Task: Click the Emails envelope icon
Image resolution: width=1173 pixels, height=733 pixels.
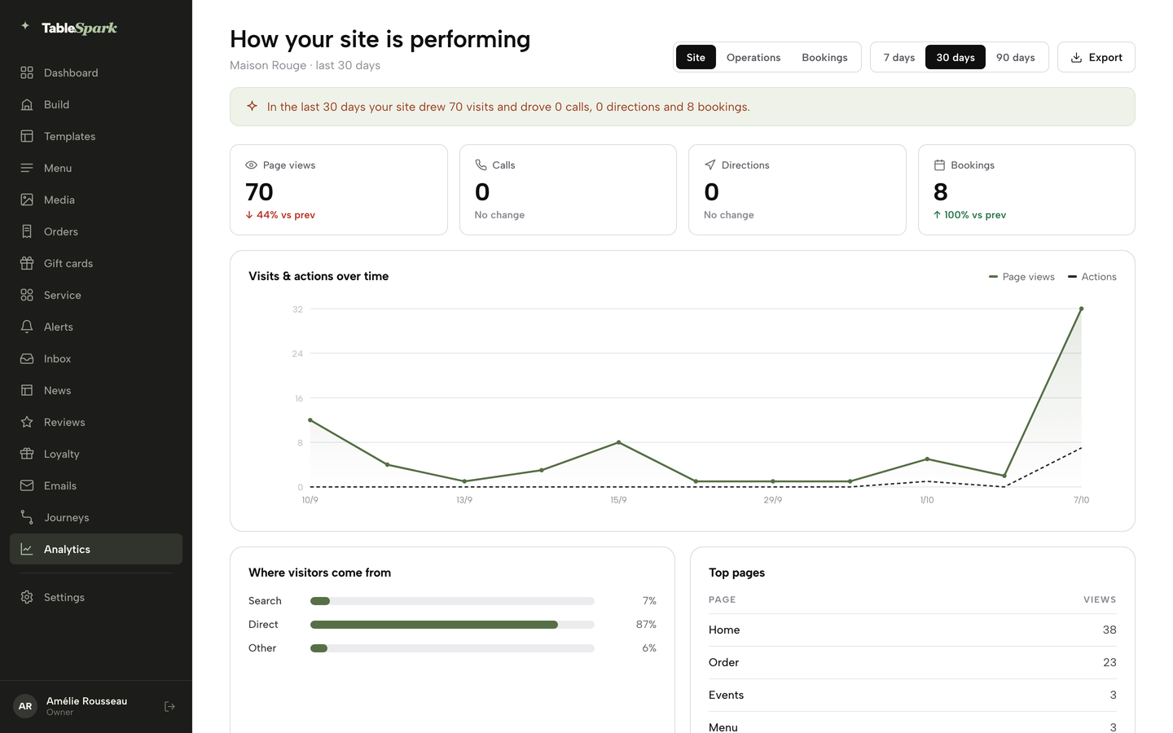Action: coord(27,485)
